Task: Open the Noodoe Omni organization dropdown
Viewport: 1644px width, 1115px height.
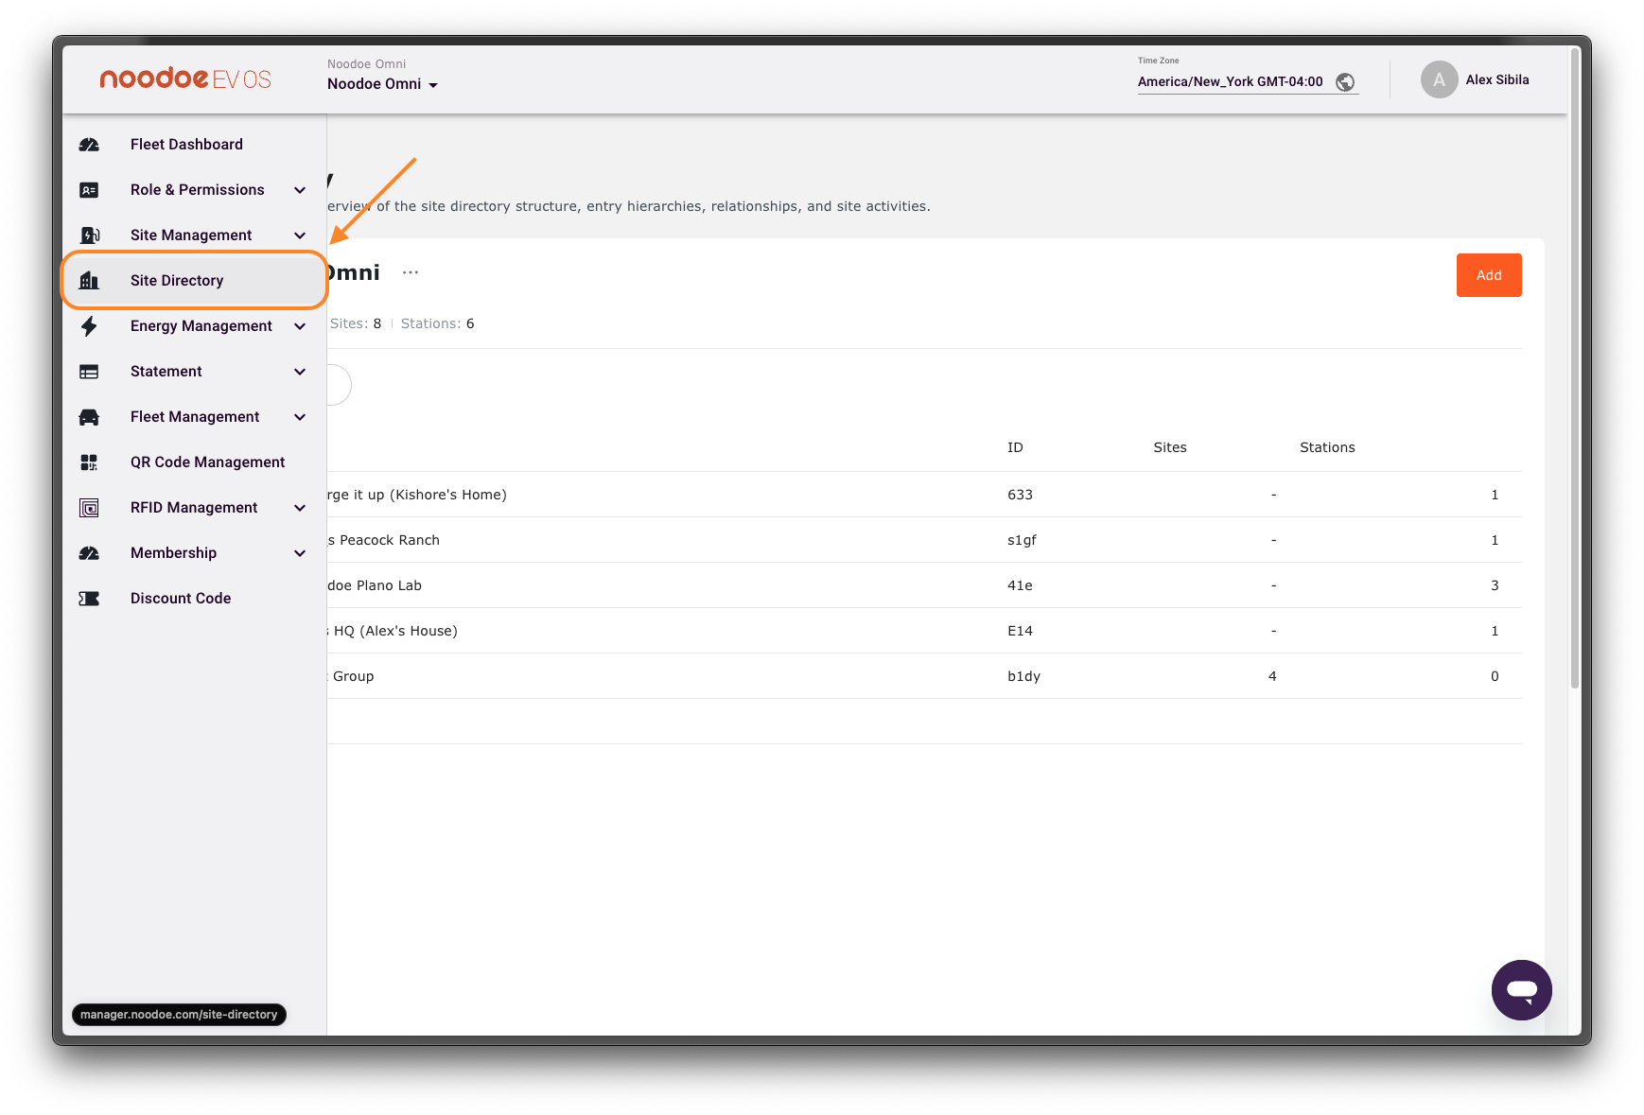Action: click(382, 84)
